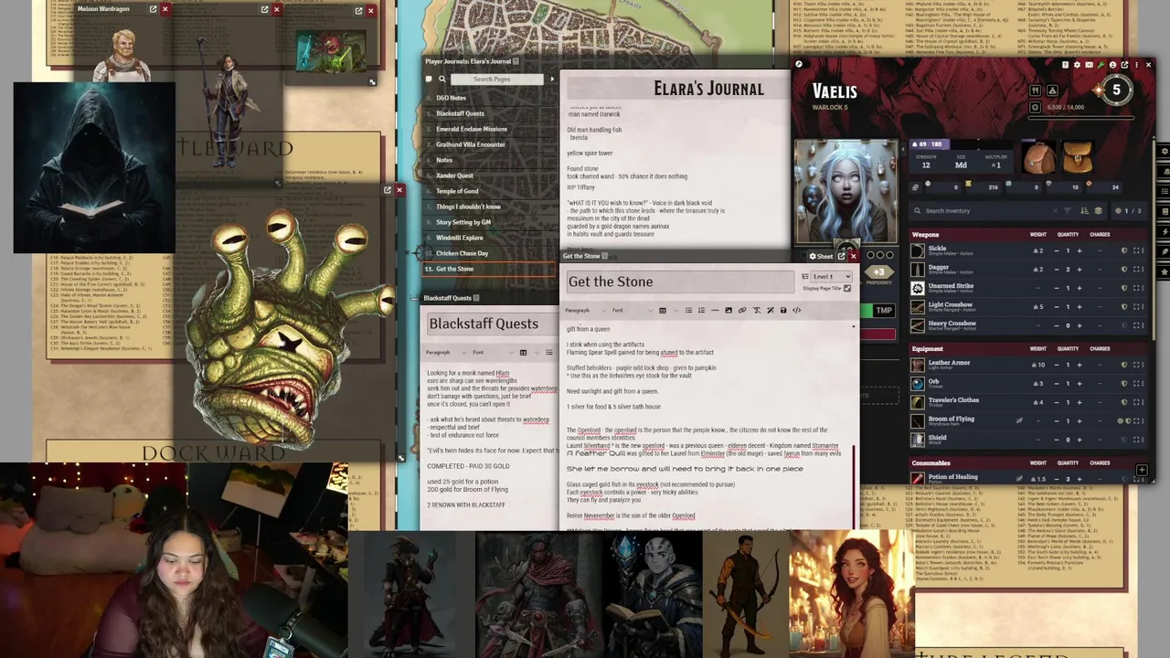This screenshot has height=658, width=1170.
Task: Save the Get the Stone page
Action: (783, 310)
